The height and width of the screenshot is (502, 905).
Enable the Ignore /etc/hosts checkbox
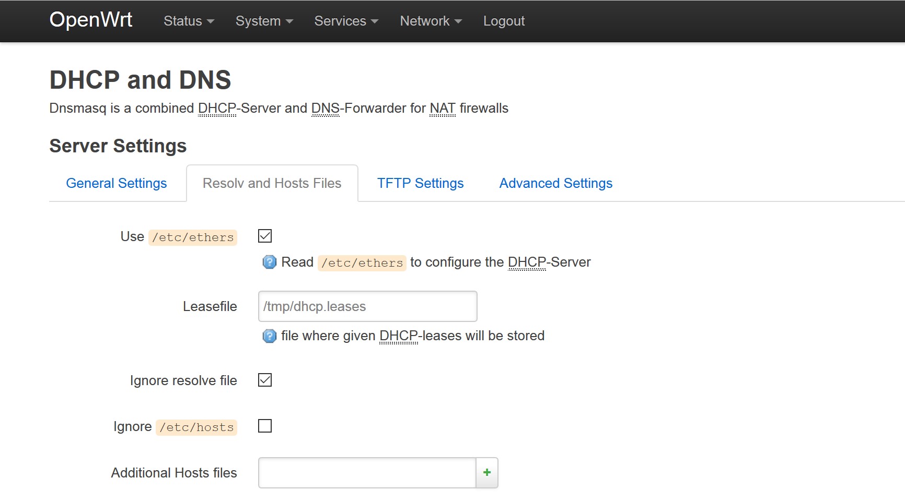(x=265, y=426)
